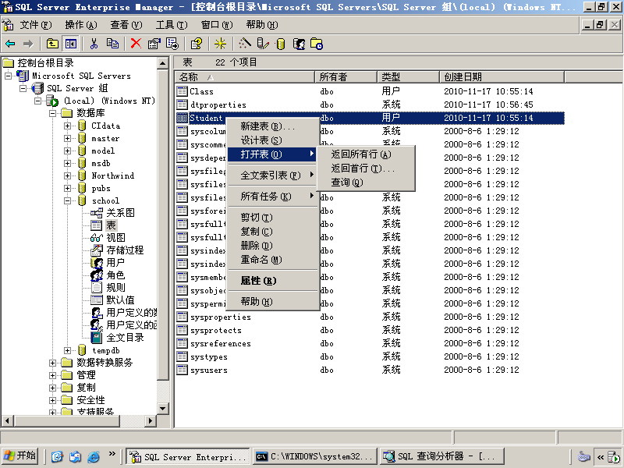This screenshot has width=624, height=468.
Task: Launch the Run a Wizard wand icon
Action: 245,44
